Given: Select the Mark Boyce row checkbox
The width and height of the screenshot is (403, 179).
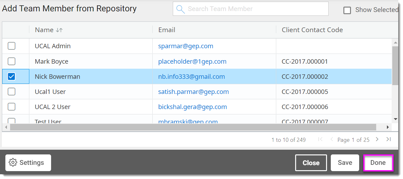Looking at the screenshot, I should [x=11, y=61].
